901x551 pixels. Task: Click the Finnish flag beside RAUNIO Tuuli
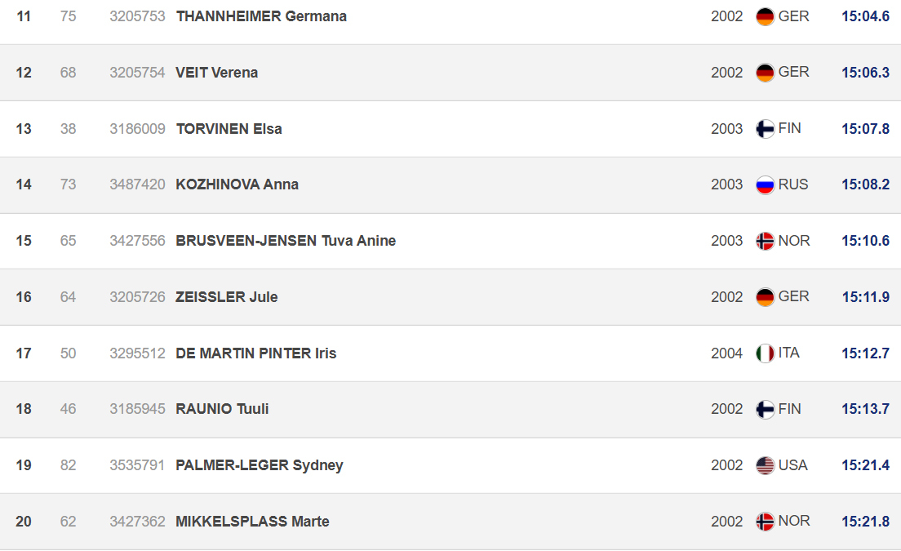coord(765,410)
